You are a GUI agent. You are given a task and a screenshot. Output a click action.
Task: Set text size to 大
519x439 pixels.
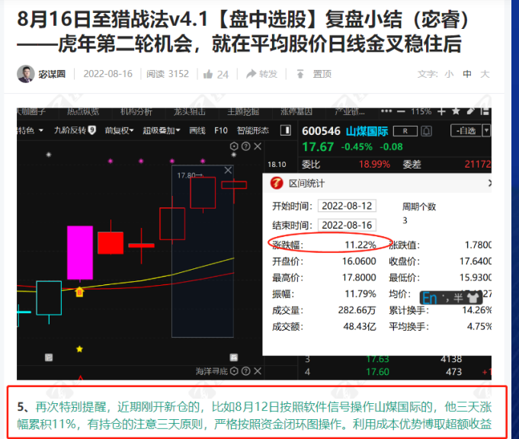(485, 74)
